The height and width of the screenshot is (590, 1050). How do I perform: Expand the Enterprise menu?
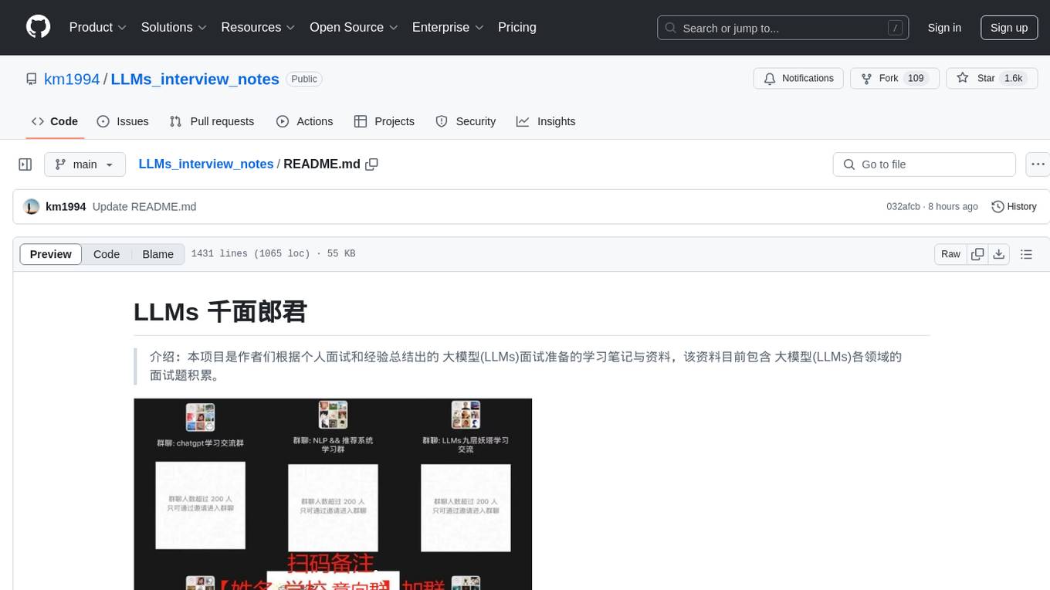448,27
